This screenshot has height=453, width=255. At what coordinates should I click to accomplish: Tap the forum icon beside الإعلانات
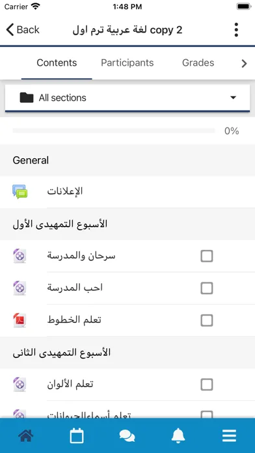(x=20, y=192)
